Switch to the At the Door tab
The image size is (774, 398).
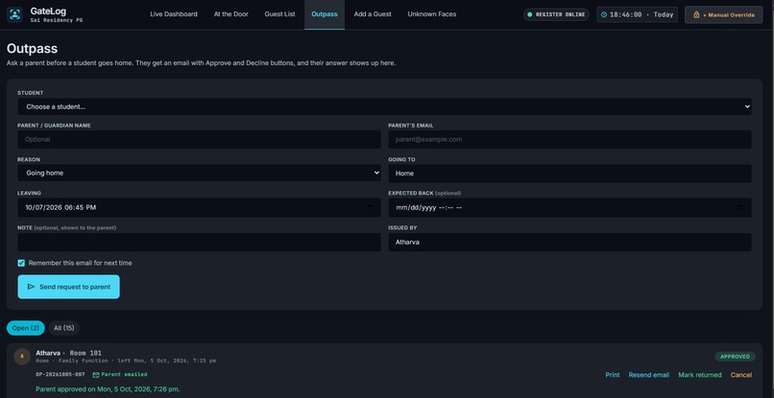pyautogui.click(x=231, y=14)
